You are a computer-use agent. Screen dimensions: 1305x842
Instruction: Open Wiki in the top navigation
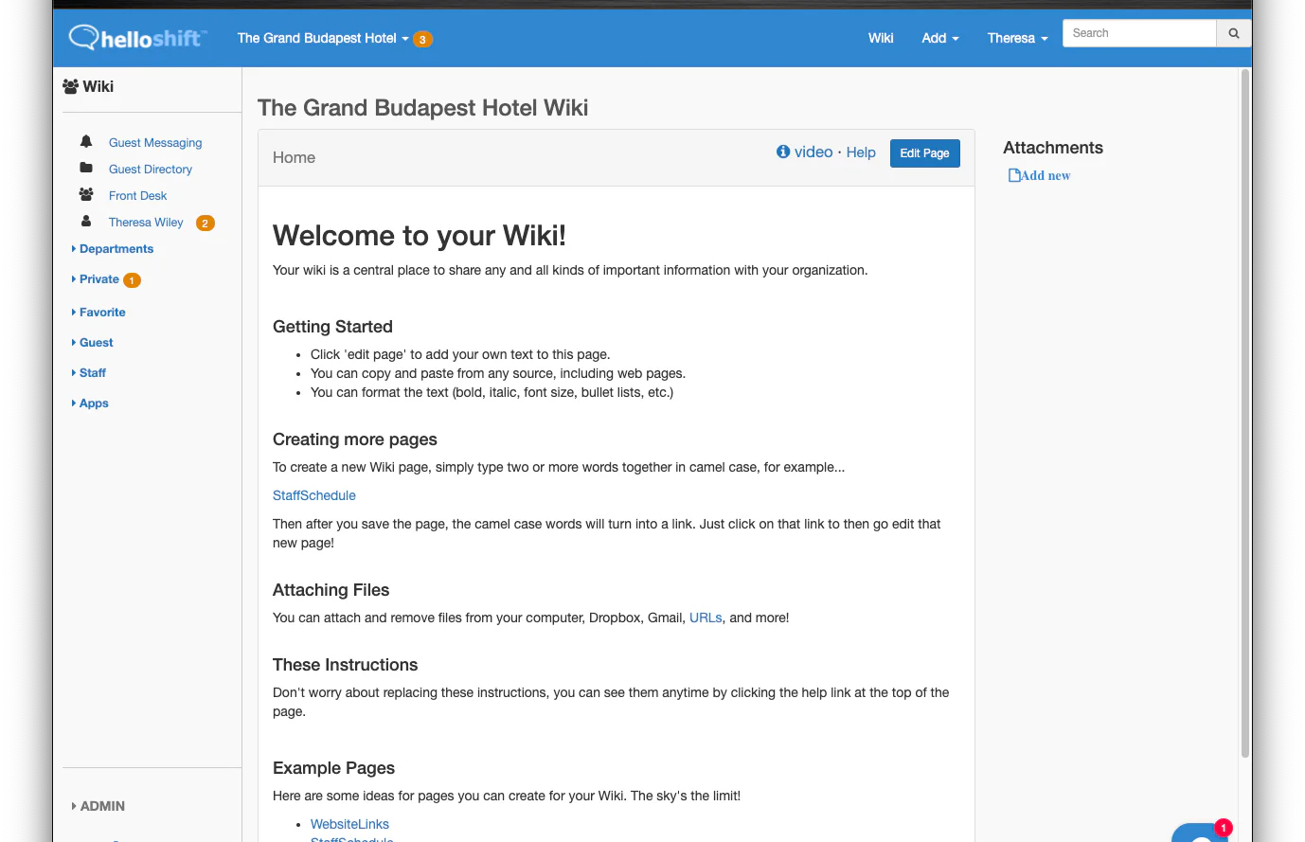click(x=881, y=38)
